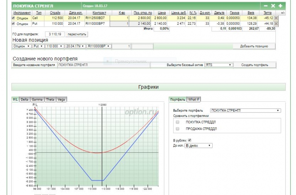Click the minus icon in portfolio header

click(x=266, y=6)
